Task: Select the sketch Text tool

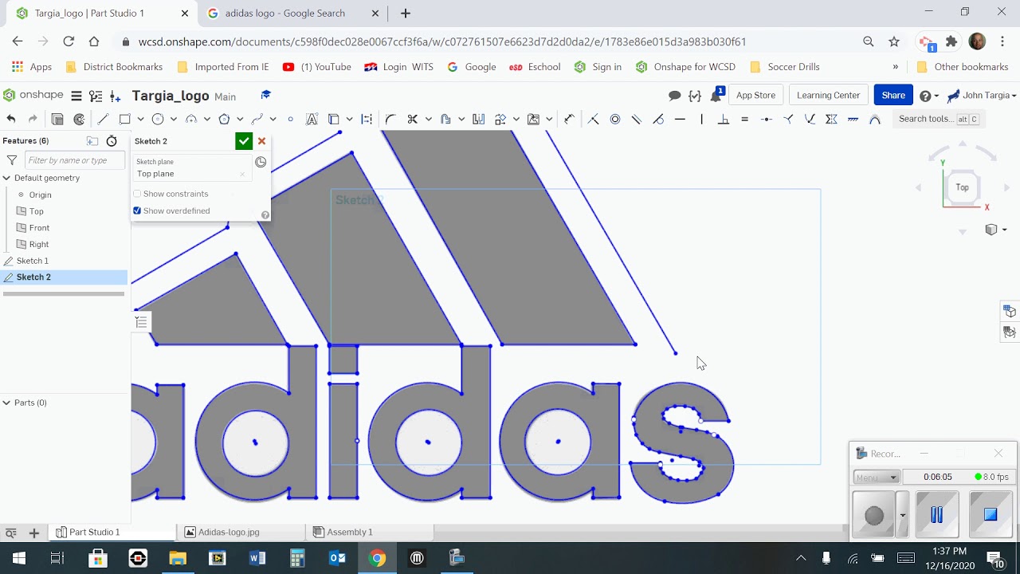Action: click(x=312, y=119)
